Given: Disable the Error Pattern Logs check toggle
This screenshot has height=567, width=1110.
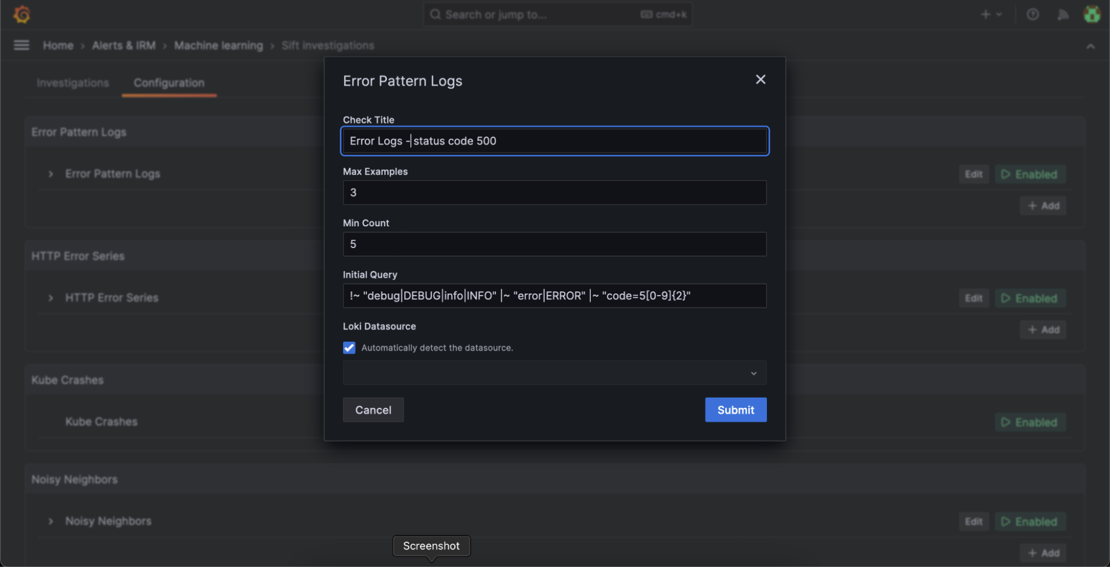Looking at the screenshot, I should point(1030,174).
